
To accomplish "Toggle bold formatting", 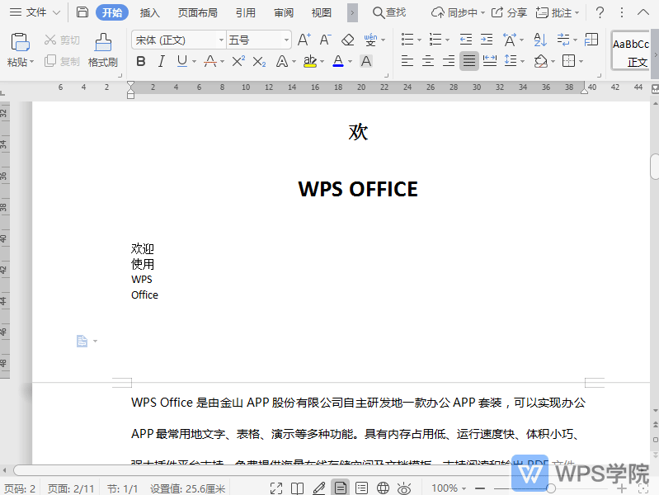I will [140, 61].
